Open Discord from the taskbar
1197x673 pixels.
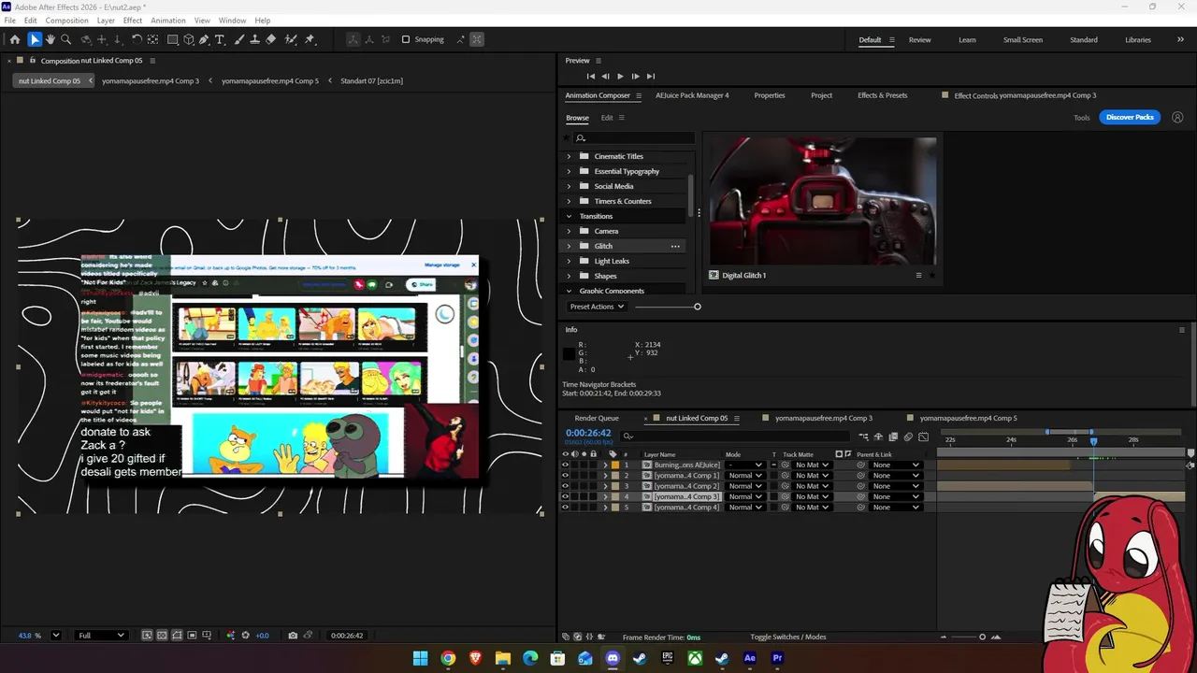click(613, 658)
